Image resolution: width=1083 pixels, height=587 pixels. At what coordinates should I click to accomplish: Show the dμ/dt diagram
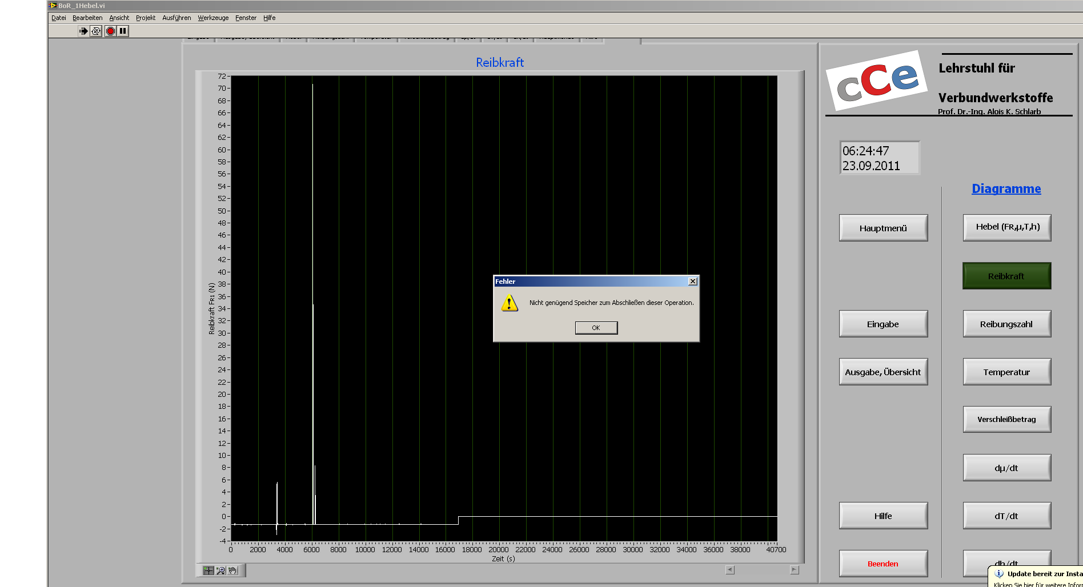tap(1007, 468)
